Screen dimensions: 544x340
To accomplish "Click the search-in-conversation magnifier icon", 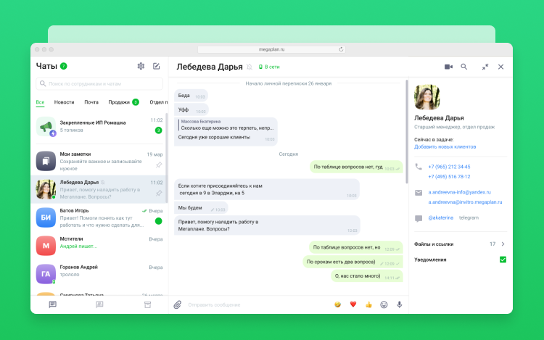I will [x=464, y=67].
